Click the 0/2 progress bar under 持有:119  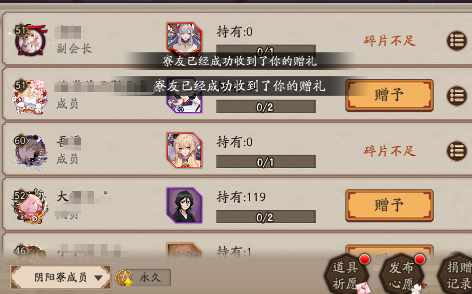pyautogui.click(x=266, y=217)
